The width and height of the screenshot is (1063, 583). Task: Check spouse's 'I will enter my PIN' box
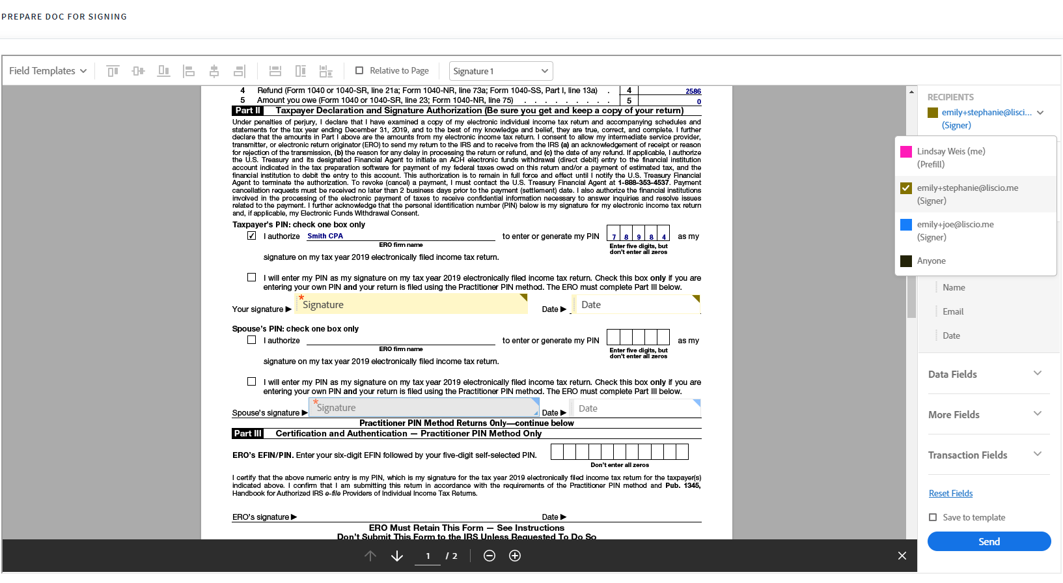pyautogui.click(x=252, y=382)
